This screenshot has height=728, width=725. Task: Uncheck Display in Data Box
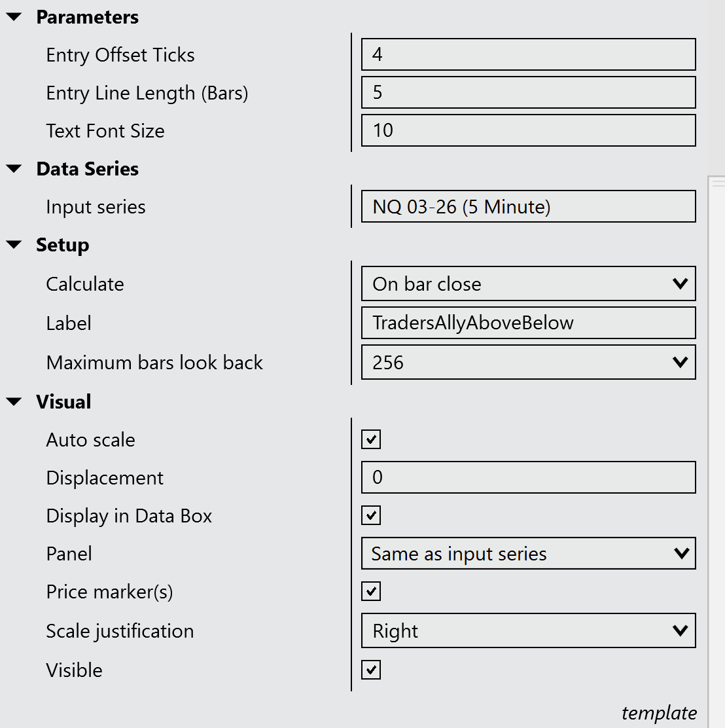tap(371, 516)
